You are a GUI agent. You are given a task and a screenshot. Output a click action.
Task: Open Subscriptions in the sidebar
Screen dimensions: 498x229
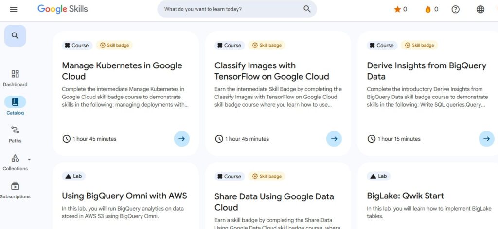(x=15, y=190)
